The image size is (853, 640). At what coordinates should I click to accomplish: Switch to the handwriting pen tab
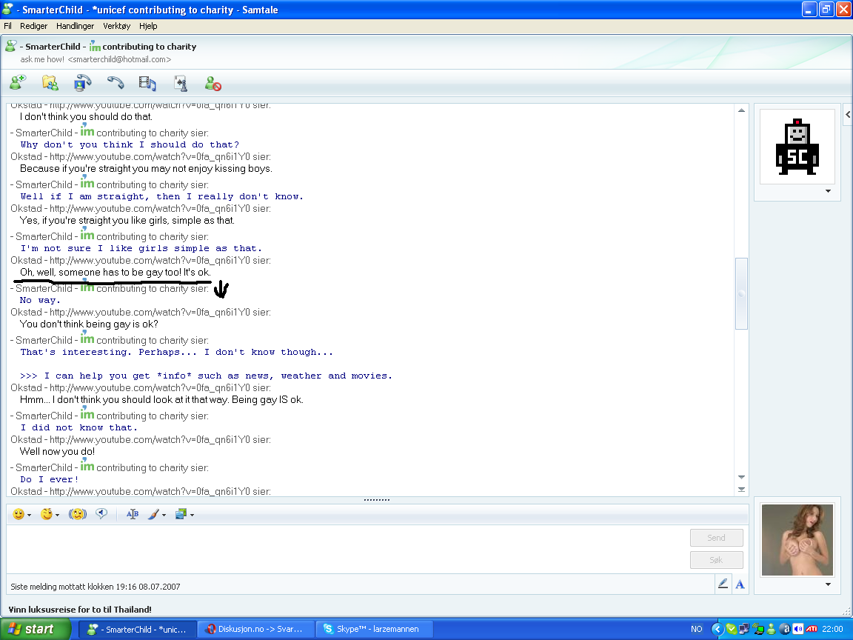[x=723, y=584]
